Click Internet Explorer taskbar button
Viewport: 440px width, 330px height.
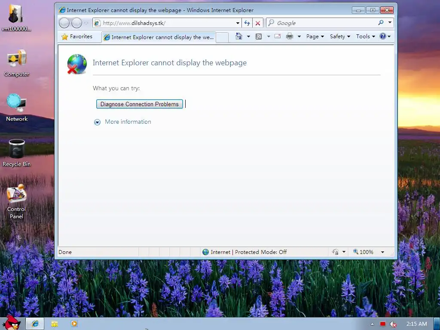[x=35, y=324]
